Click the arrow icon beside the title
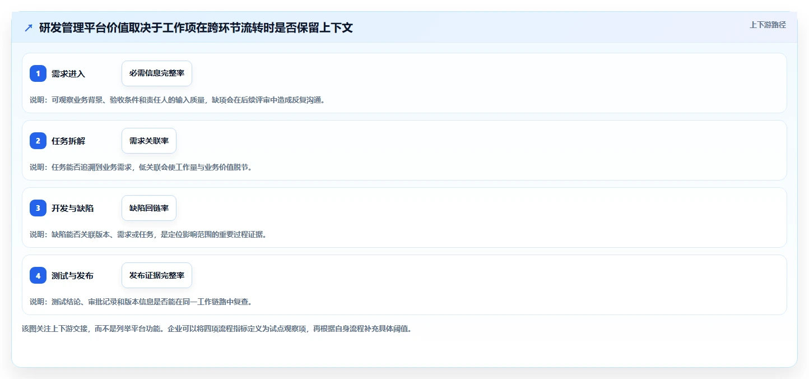 (29, 27)
